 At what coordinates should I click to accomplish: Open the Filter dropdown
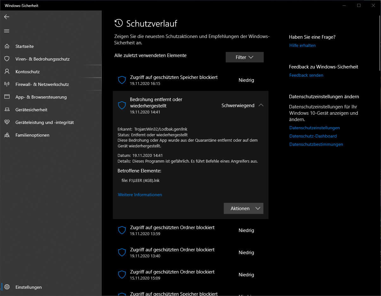pos(244,57)
